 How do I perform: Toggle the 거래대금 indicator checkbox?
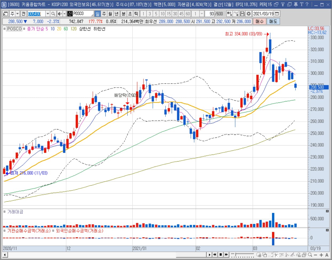click(x=5, y=212)
